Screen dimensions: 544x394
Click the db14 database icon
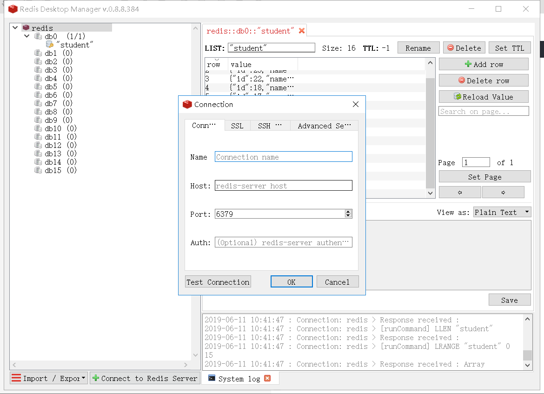(x=38, y=162)
